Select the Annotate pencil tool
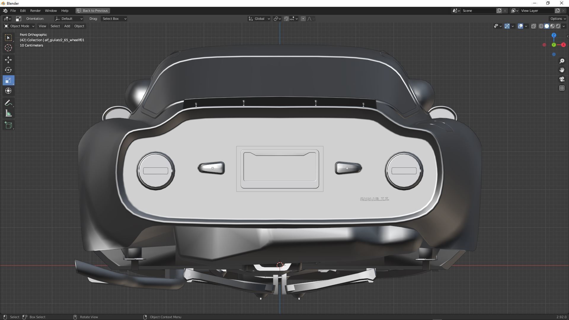This screenshot has width=569, height=320. coord(8,103)
